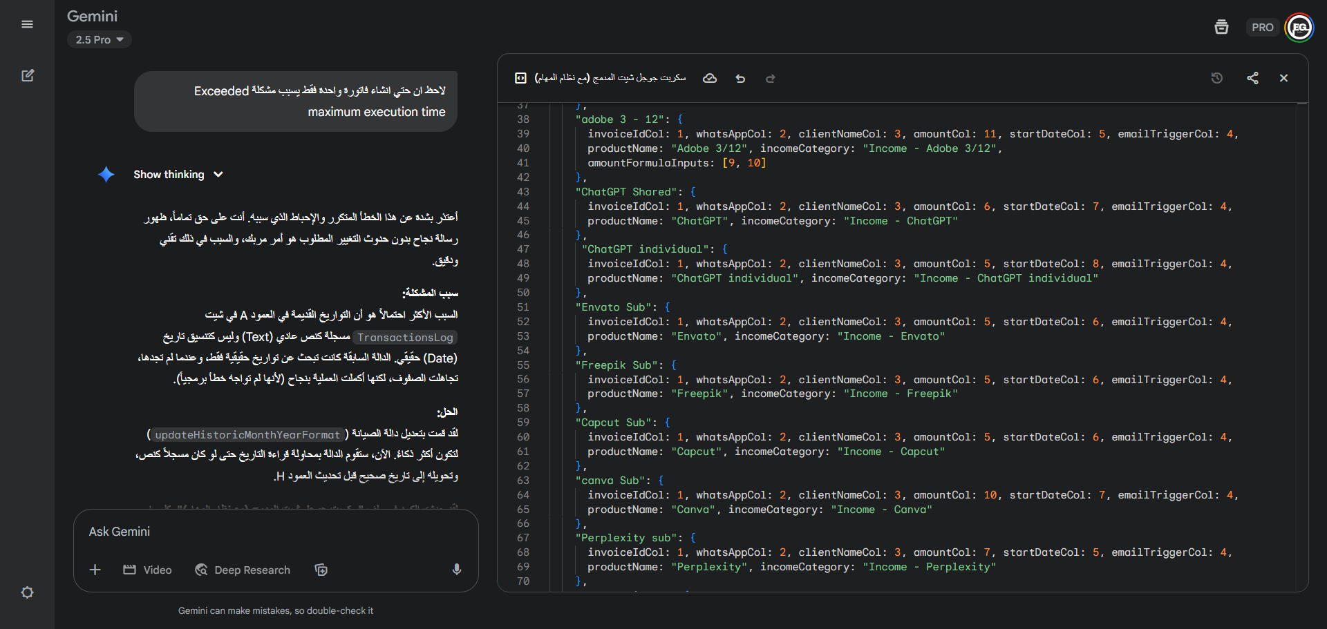Click the undo arrow in canvas toolbar
1327x629 pixels.
coord(740,79)
